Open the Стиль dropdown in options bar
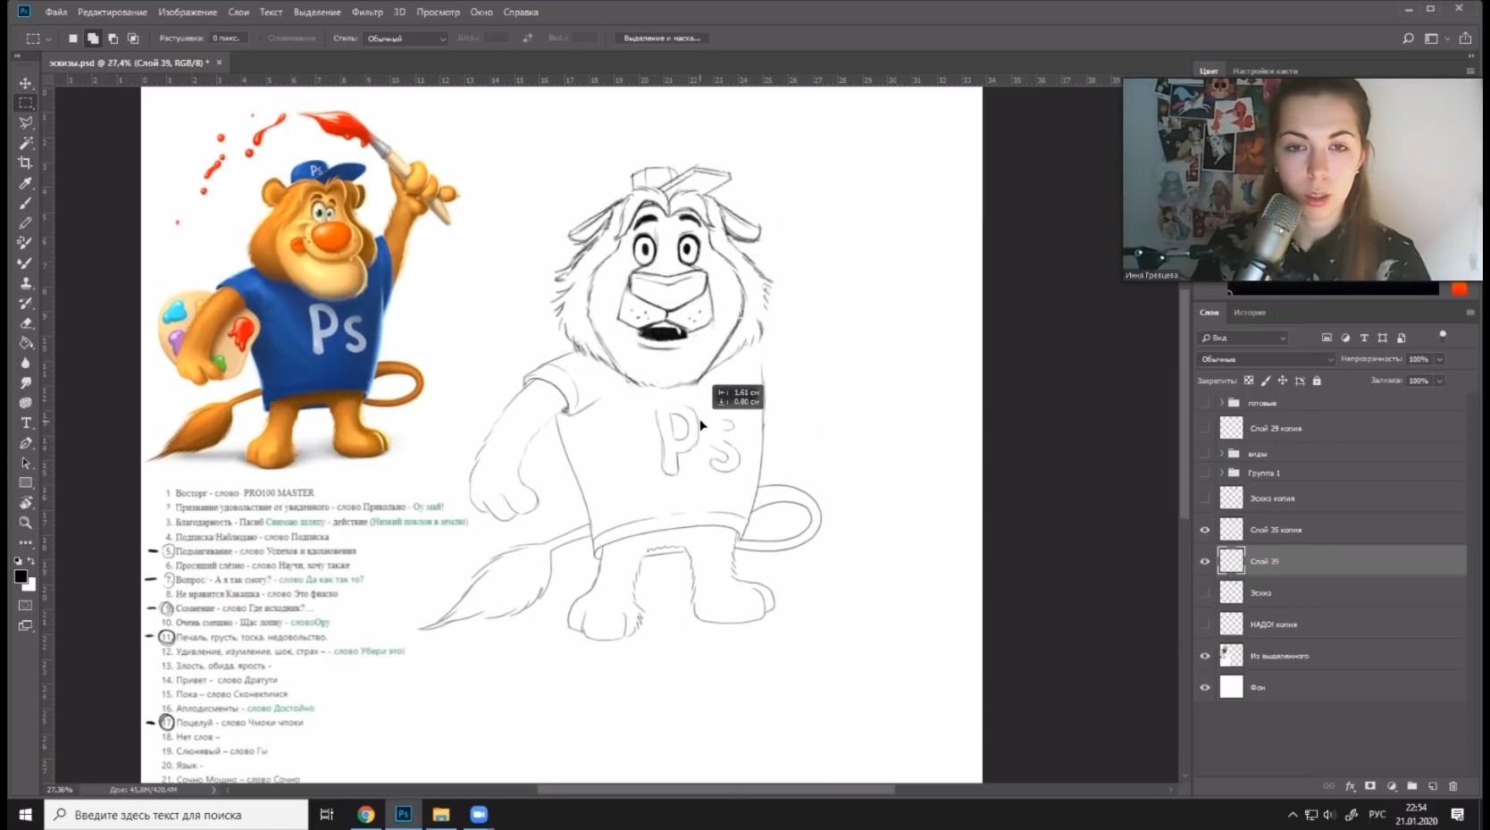The width and height of the screenshot is (1490, 830). pyautogui.click(x=405, y=38)
